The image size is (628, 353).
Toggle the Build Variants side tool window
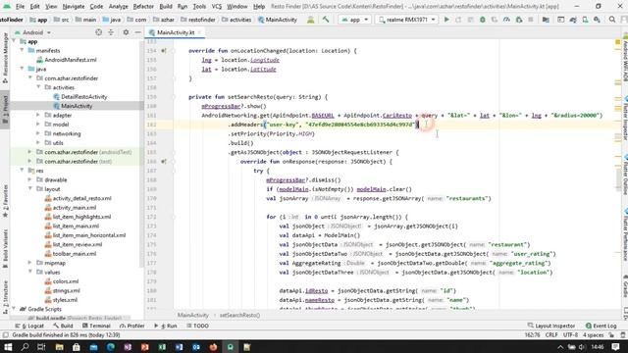(x=5, y=249)
